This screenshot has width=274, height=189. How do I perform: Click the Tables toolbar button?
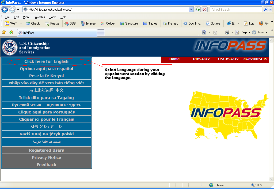click(150, 23)
